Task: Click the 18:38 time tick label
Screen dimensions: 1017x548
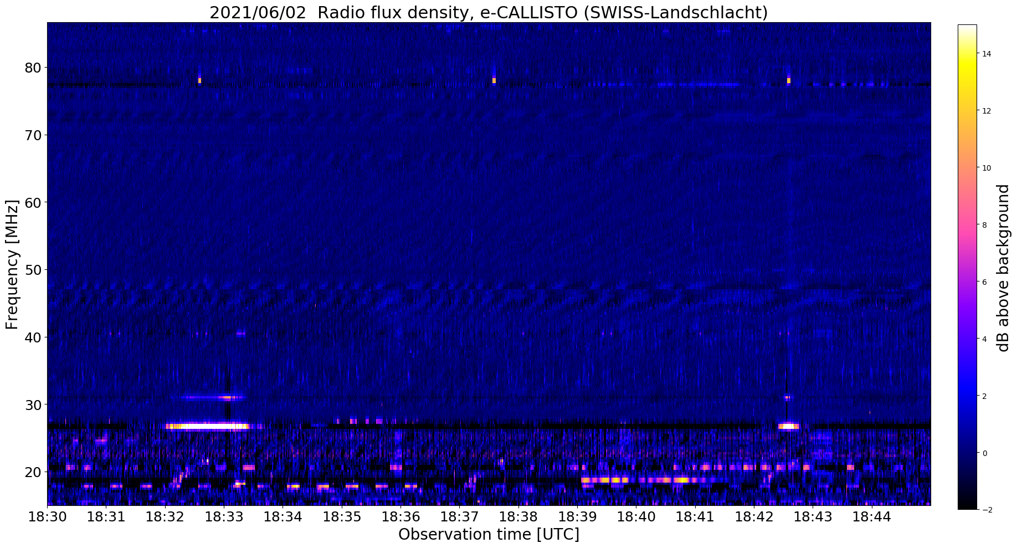Action: (518, 517)
